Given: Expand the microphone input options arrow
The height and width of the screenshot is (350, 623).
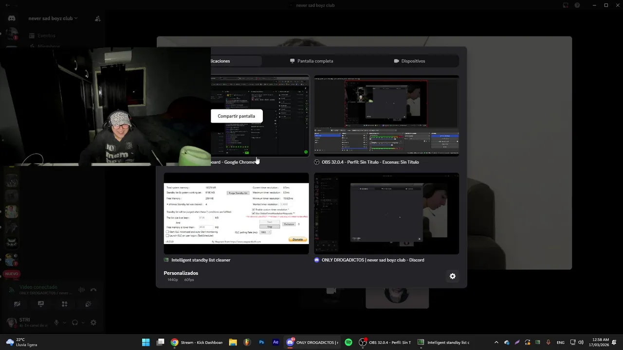Looking at the screenshot, I should (64, 322).
